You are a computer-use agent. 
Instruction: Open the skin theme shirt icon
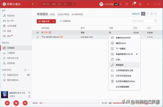[127, 4]
